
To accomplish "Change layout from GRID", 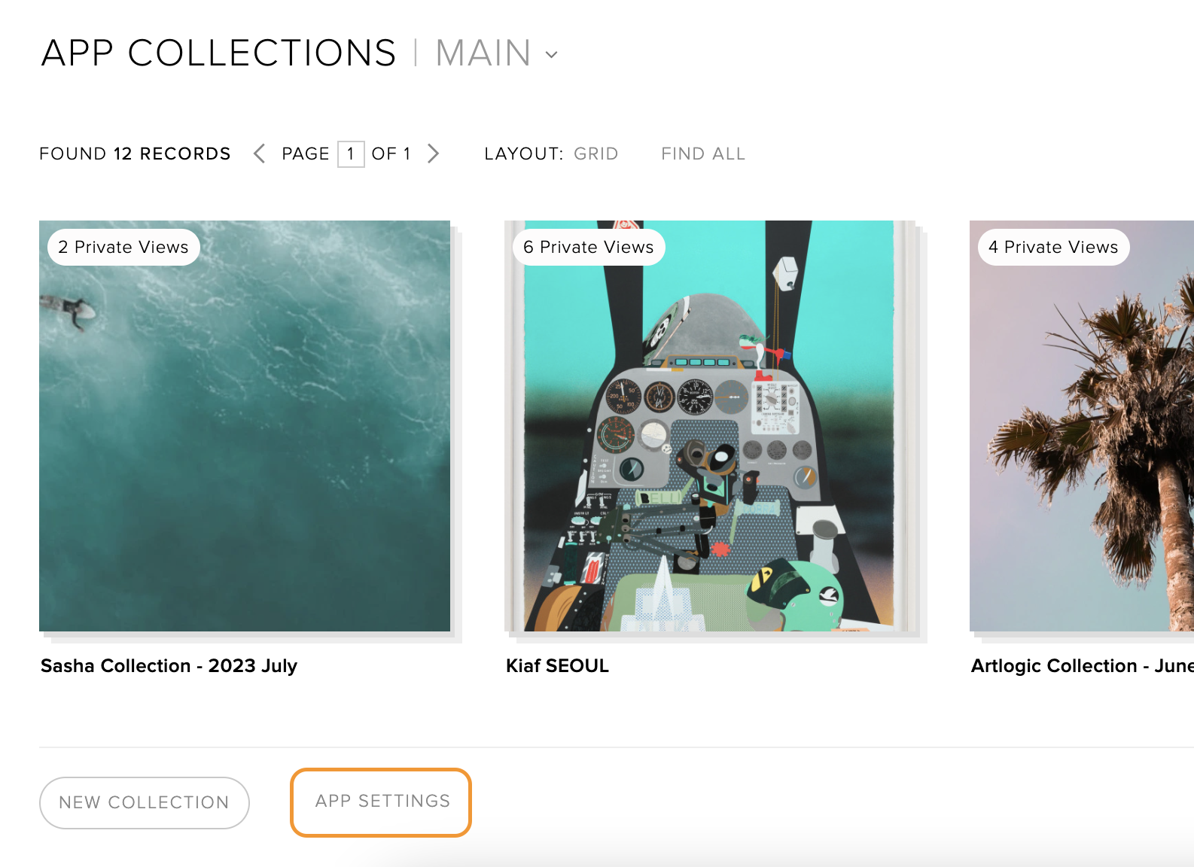I will 595,154.
